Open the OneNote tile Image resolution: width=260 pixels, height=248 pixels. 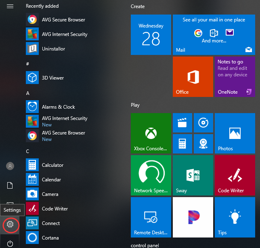[235, 77]
